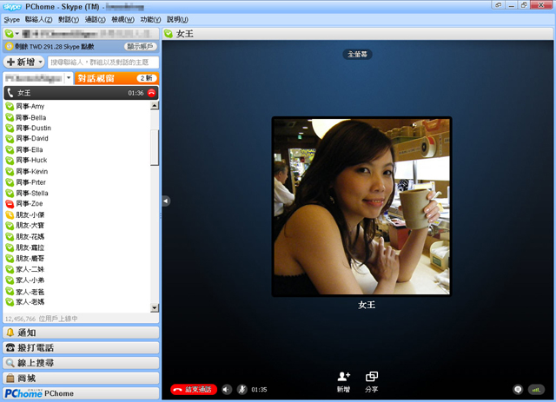The image size is (556, 402).
Task: Click the 顯示帳戶 button
Action: [140, 46]
